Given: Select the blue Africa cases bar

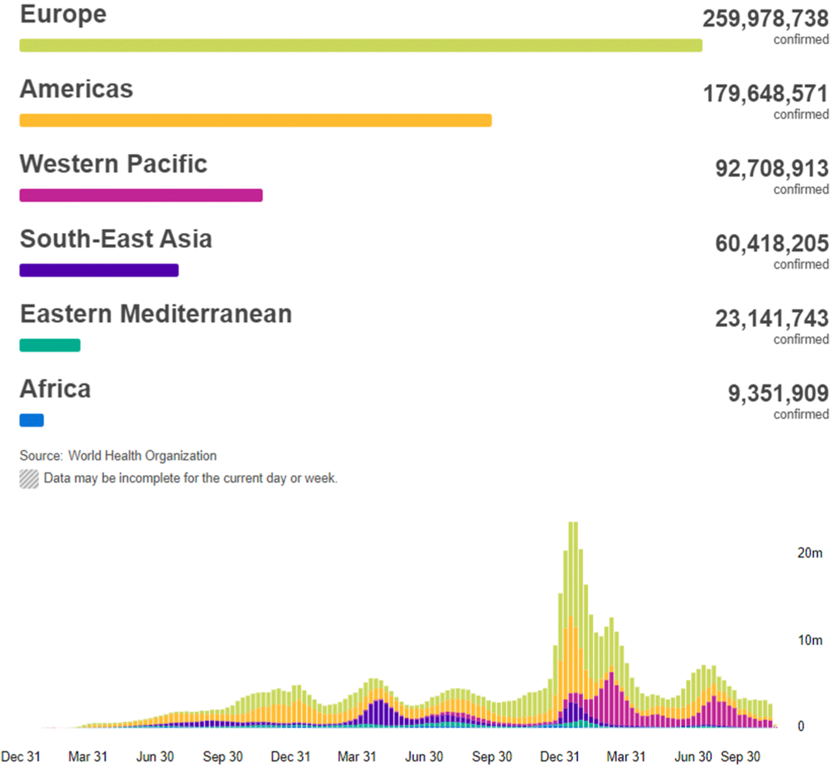Looking at the screenshot, I should (x=32, y=420).
